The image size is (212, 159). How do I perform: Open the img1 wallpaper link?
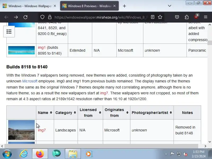[42, 48]
